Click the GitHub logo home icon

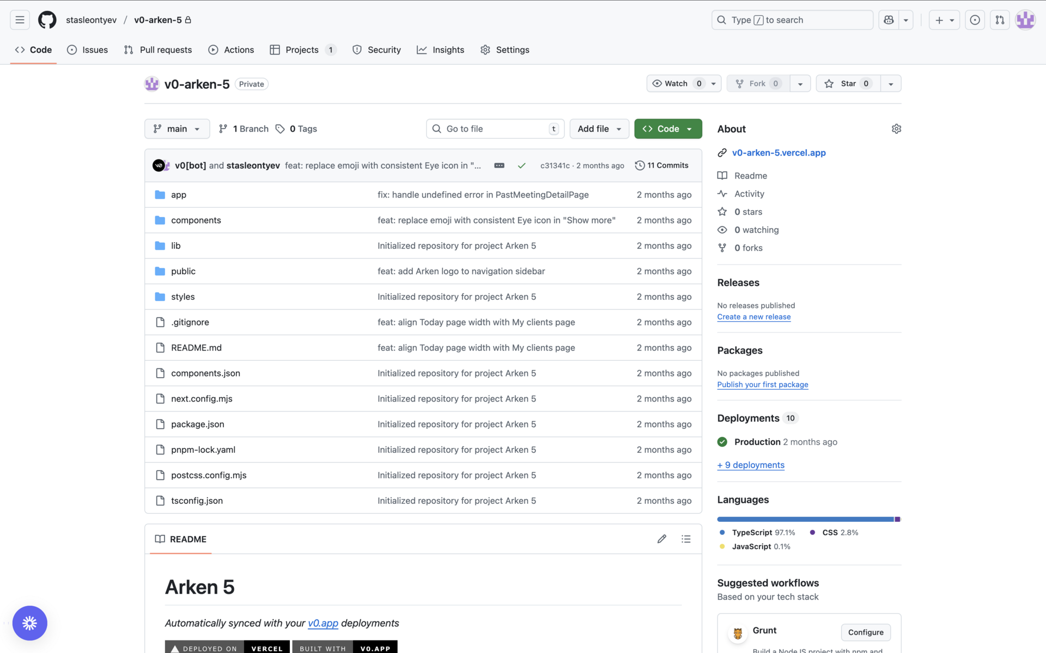pyautogui.click(x=47, y=20)
